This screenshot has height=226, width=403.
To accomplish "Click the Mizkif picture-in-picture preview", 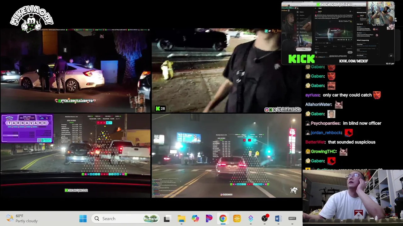I will click(x=338, y=33).
